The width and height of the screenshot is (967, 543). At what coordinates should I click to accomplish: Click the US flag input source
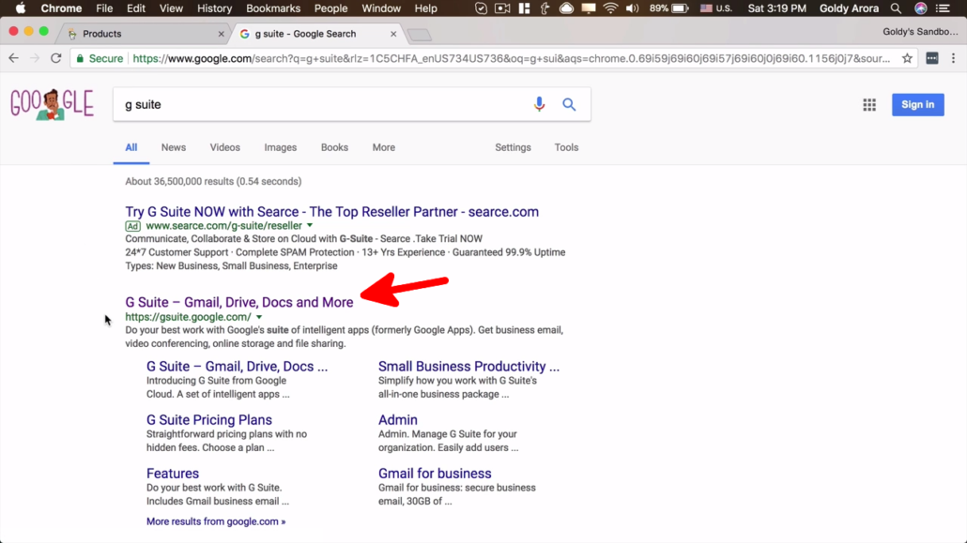pos(706,8)
